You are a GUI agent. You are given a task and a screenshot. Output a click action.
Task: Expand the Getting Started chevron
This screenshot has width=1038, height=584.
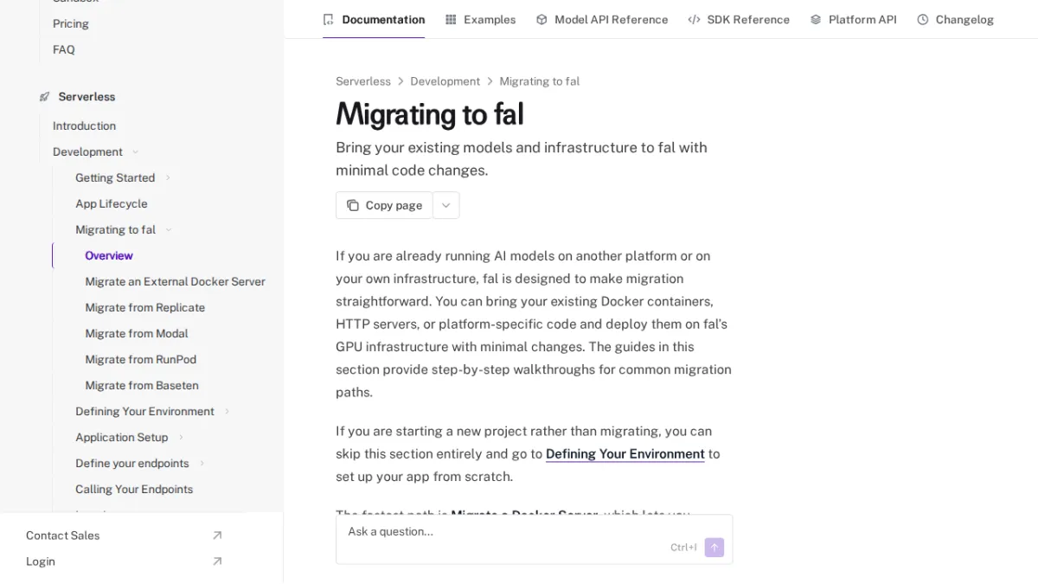coord(168,178)
